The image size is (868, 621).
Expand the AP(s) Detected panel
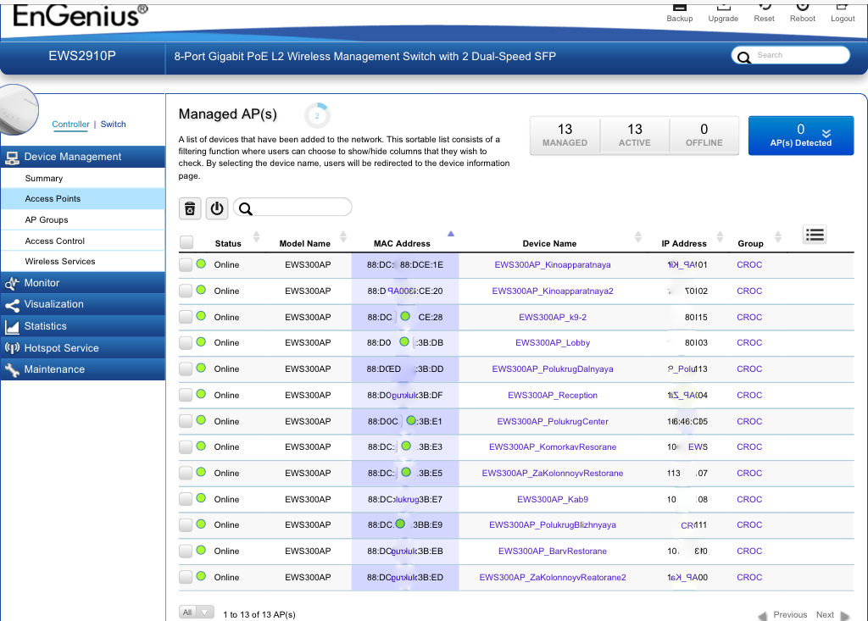(800, 136)
